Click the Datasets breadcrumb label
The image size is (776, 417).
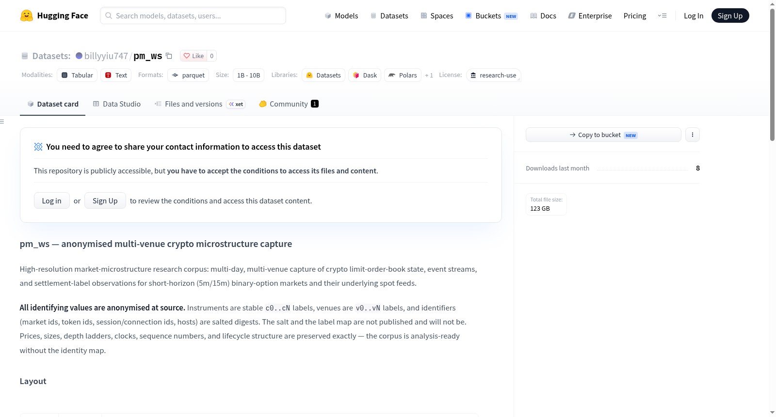(51, 56)
